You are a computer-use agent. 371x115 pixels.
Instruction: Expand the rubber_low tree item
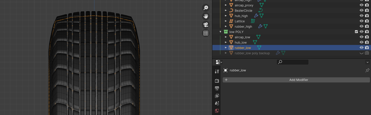(x=226, y=48)
